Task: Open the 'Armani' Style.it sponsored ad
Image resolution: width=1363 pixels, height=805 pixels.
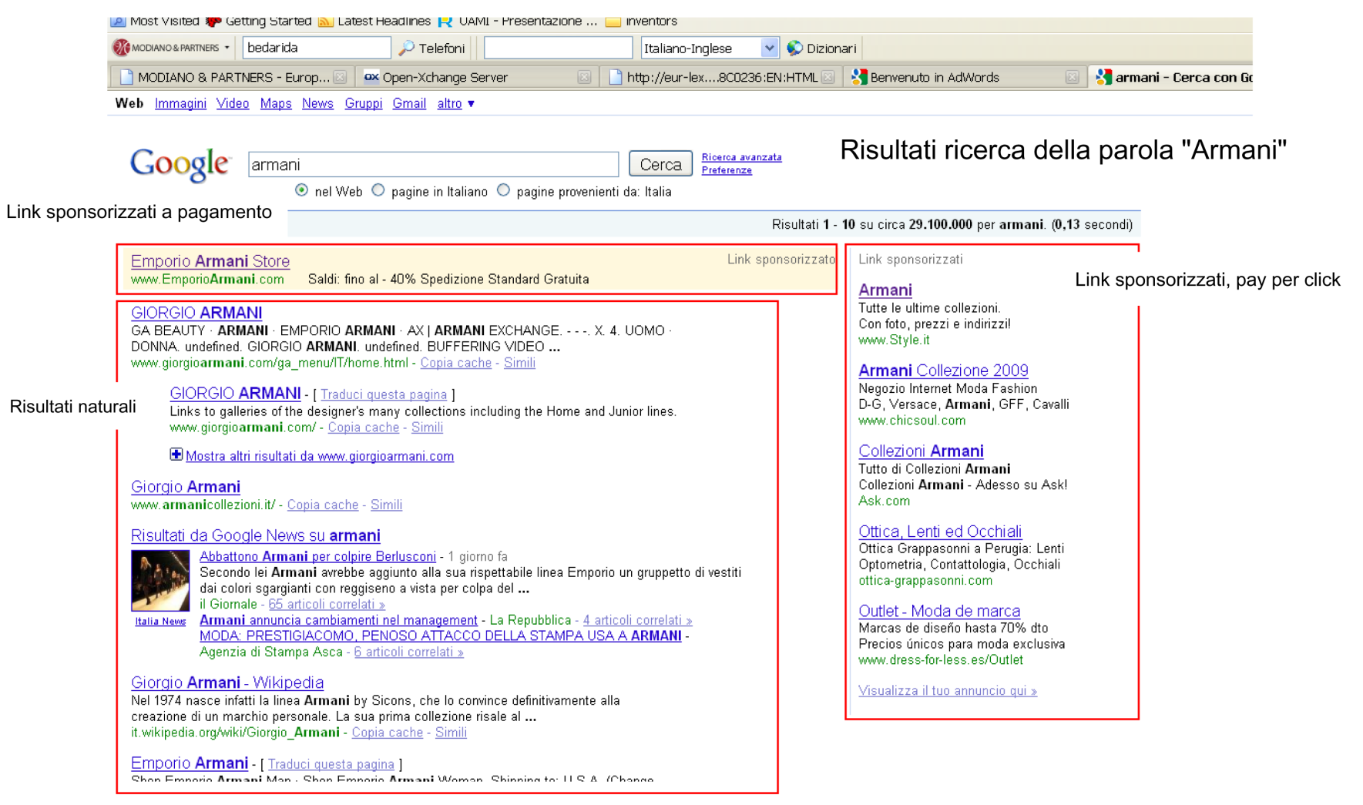Action: [885, 290]
